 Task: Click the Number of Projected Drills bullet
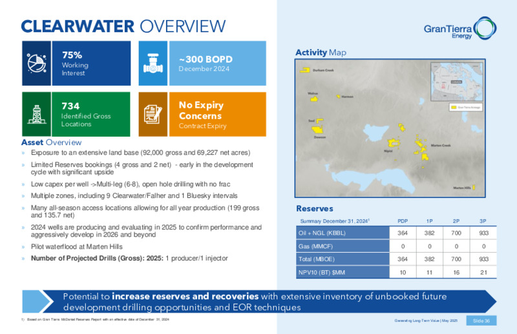pos(129,259)
